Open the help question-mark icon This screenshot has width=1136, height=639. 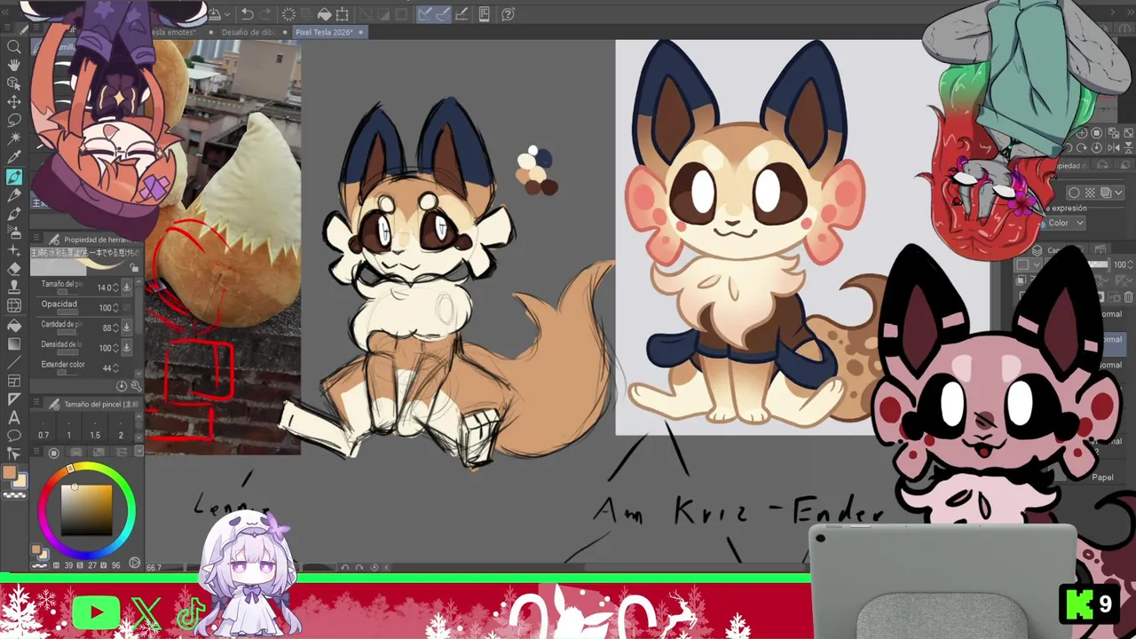[x=508, y=14]
